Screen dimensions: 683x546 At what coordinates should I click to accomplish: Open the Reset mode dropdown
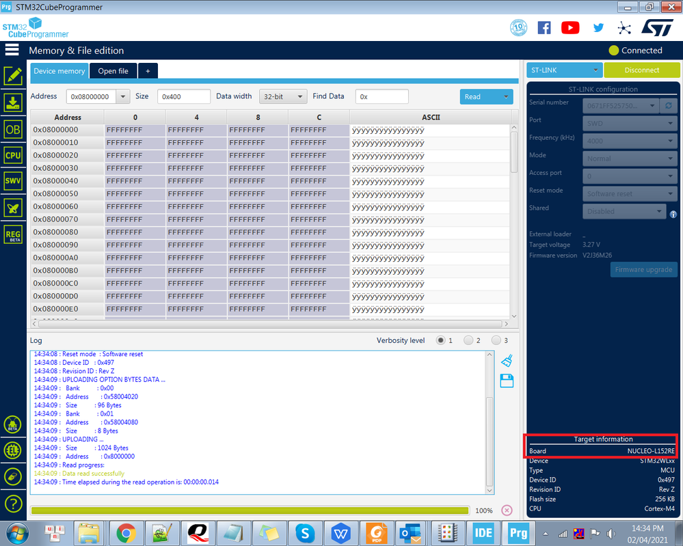coord(630,194)
